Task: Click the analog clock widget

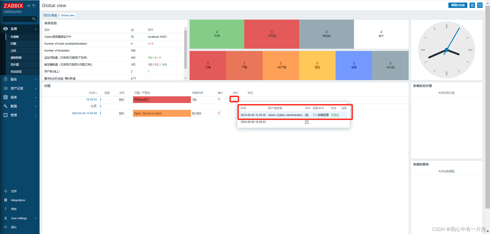Action: [446, 50]
